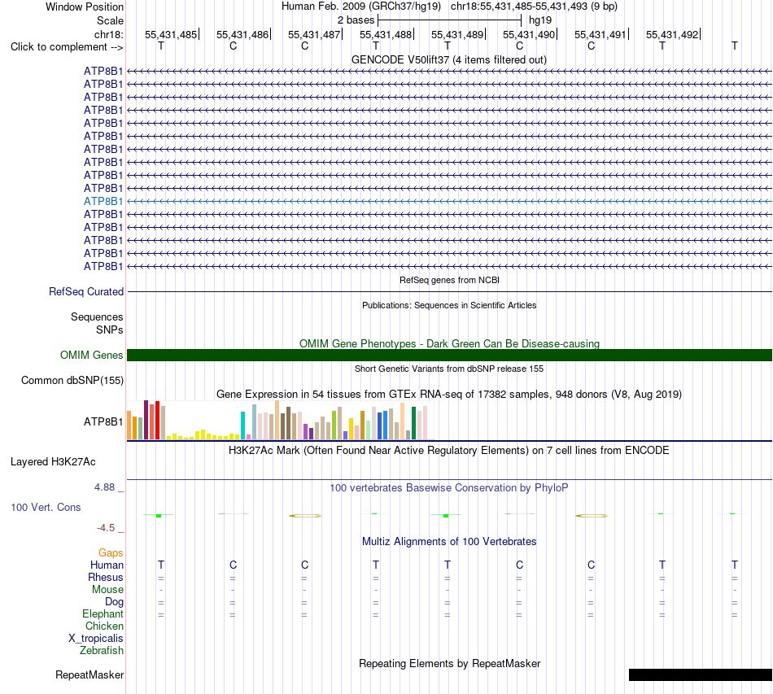Click the 'Click to complement -->' label
Image resolution: width=773 pixels, height=694 pixels.
pos(67,47)
